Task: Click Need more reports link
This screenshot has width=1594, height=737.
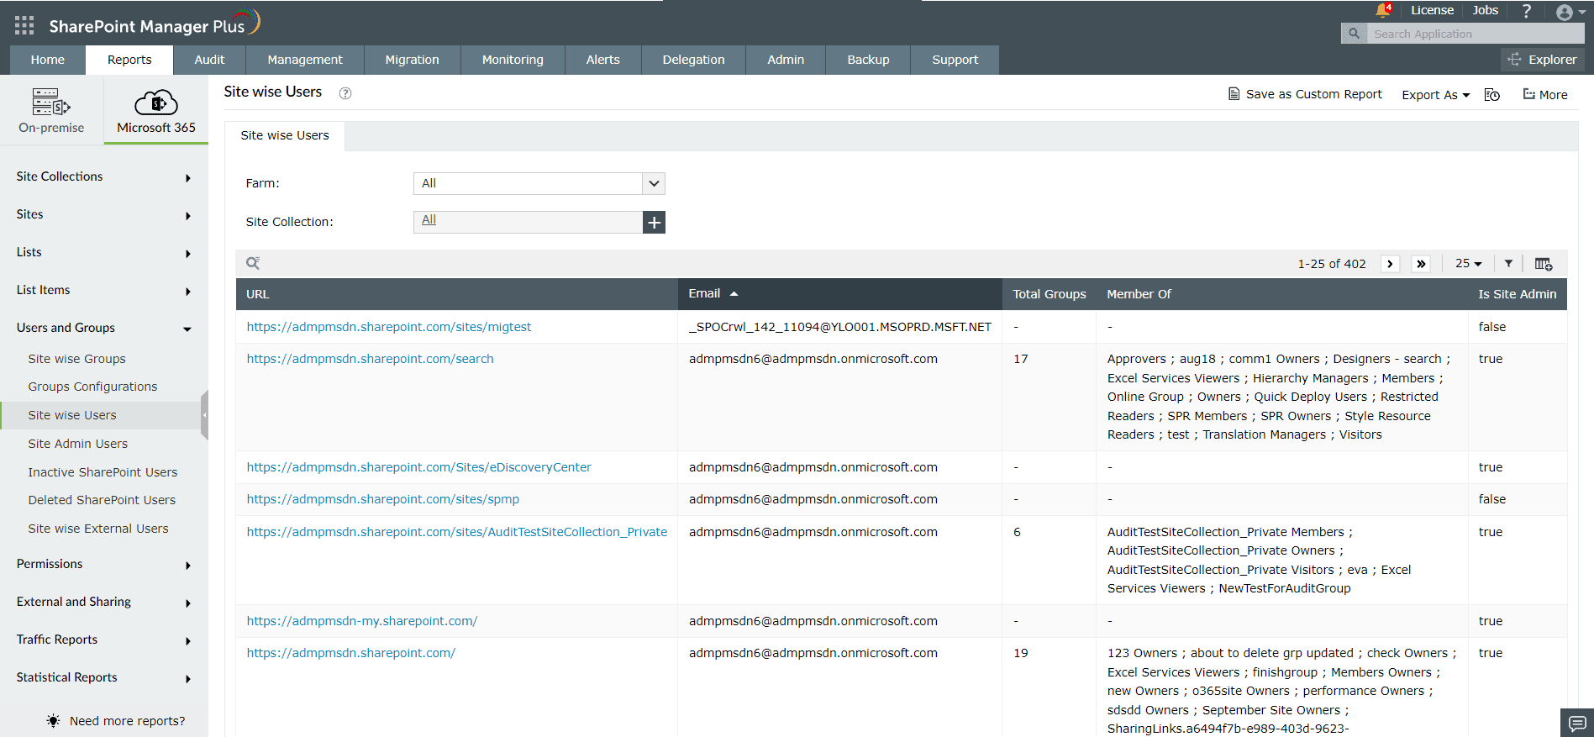Action: (x=116, y=721)
